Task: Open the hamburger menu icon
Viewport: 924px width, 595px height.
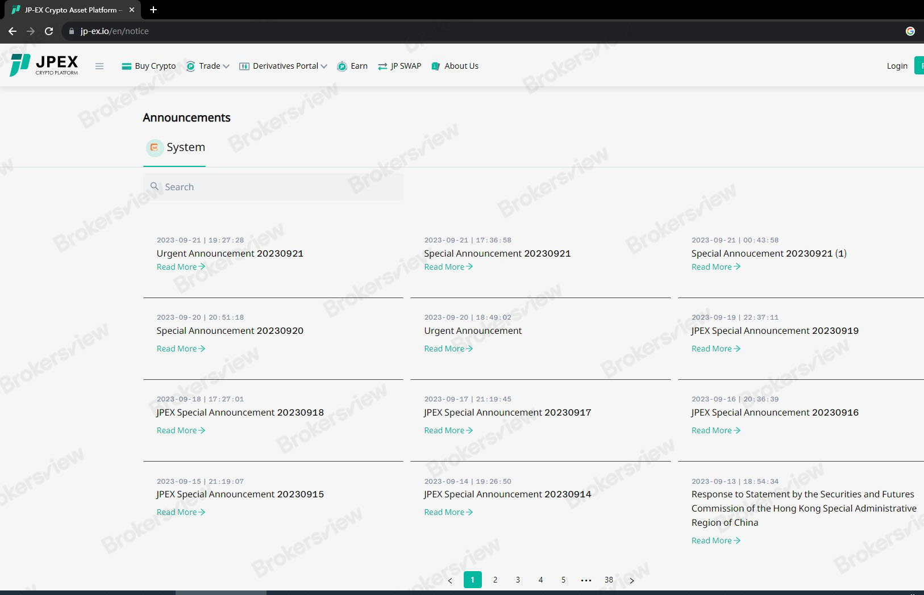Action: pyautogui.click(x=99, y=66)
